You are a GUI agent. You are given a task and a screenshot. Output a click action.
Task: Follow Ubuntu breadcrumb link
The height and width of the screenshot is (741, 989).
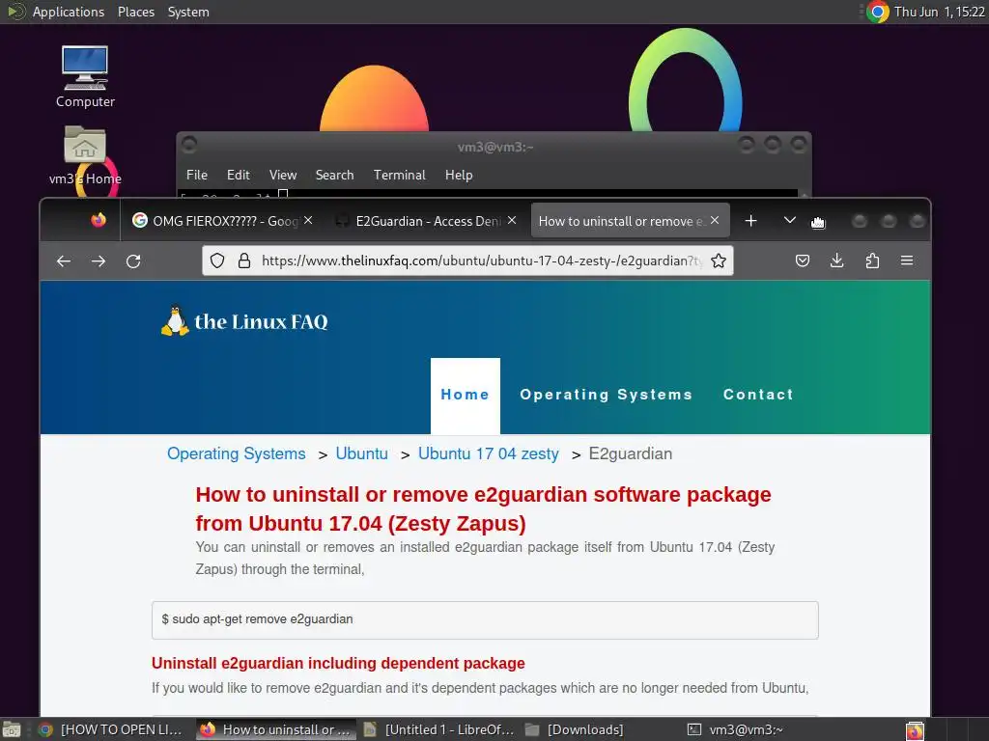click(x=362, y=453)
